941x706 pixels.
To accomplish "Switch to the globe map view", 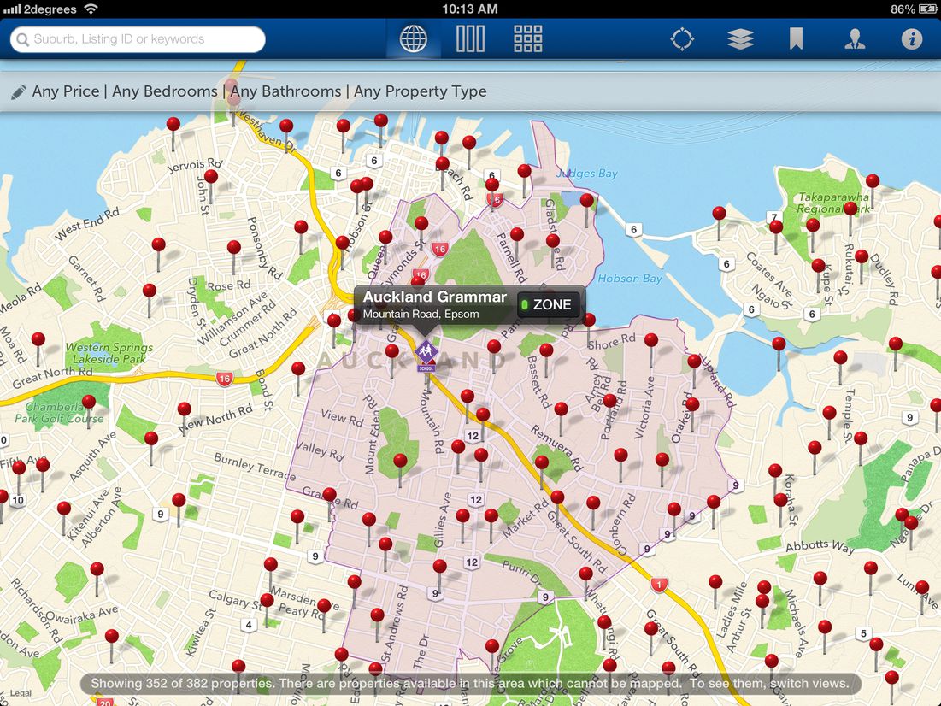I will [x=414, y=39].
